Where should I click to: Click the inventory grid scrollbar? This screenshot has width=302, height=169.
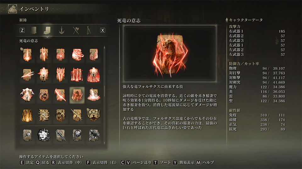pyautogui.click(x=104, y=95)
